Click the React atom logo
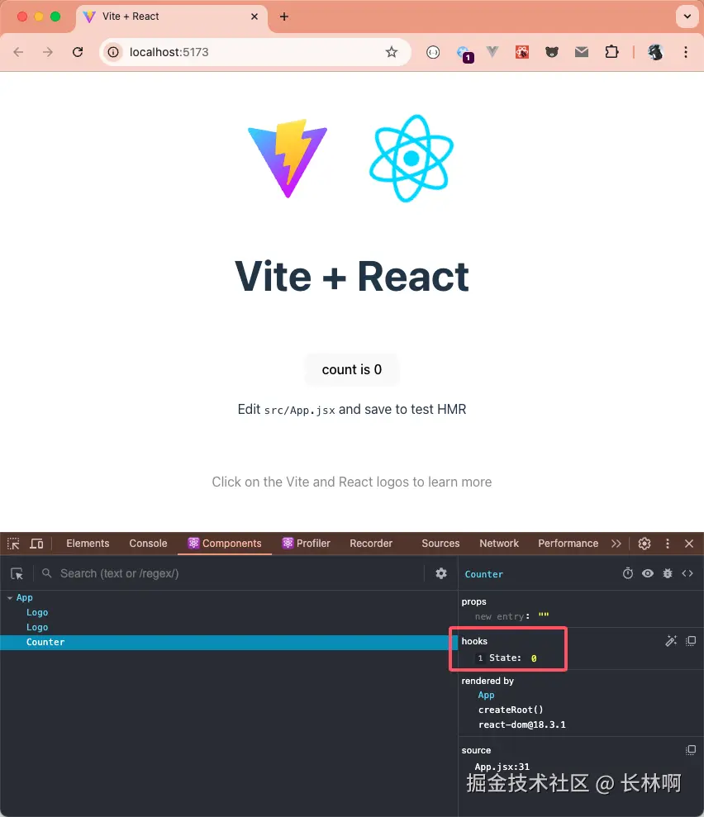The width and height of the screenshot is (704, 817). point(411,159)
